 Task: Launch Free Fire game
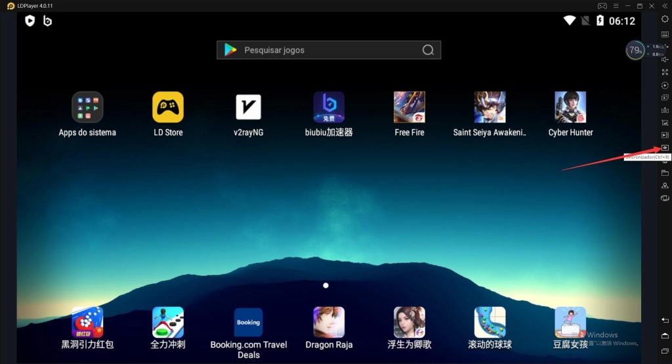pyautogui.click(x=409, y=108)
